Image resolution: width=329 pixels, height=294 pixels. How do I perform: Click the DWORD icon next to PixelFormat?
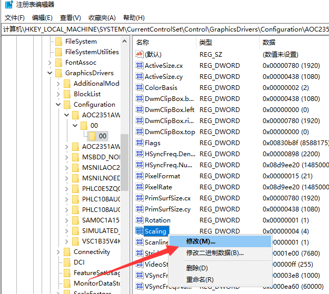coord(139,176)
